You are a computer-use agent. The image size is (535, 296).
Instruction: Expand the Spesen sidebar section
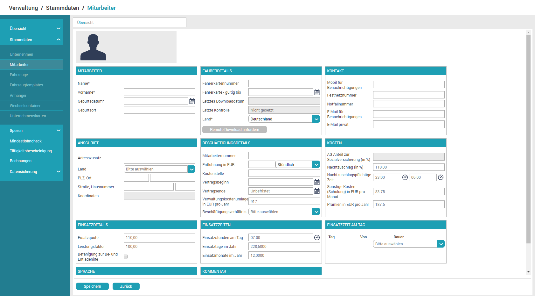pos(59,130)
